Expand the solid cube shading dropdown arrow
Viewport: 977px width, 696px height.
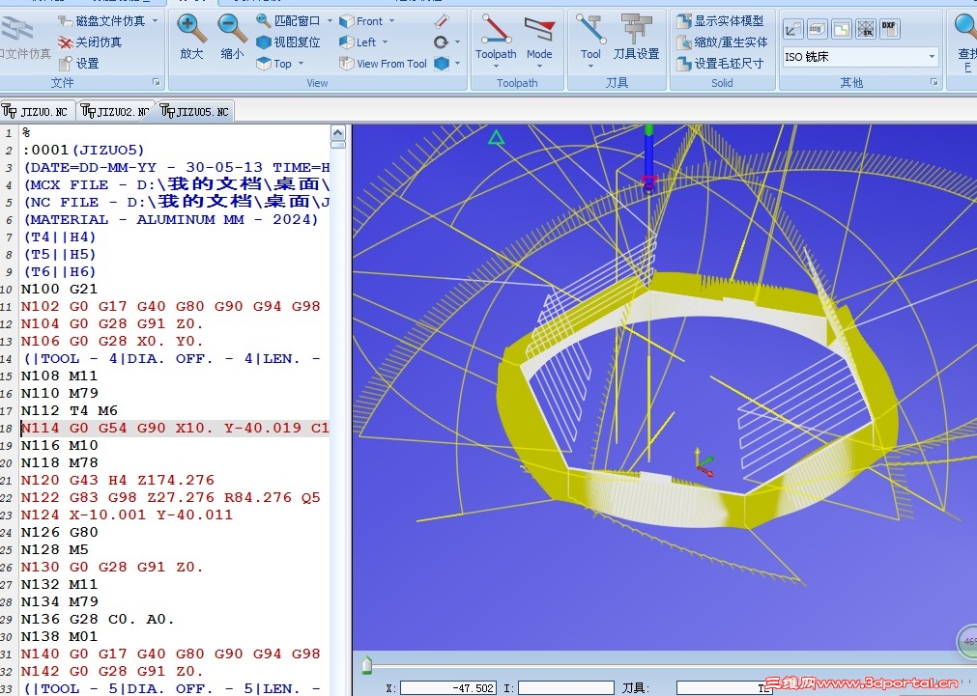tap(457, 64)
